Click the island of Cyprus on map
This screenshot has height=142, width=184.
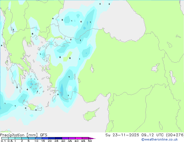coord(90,115)
